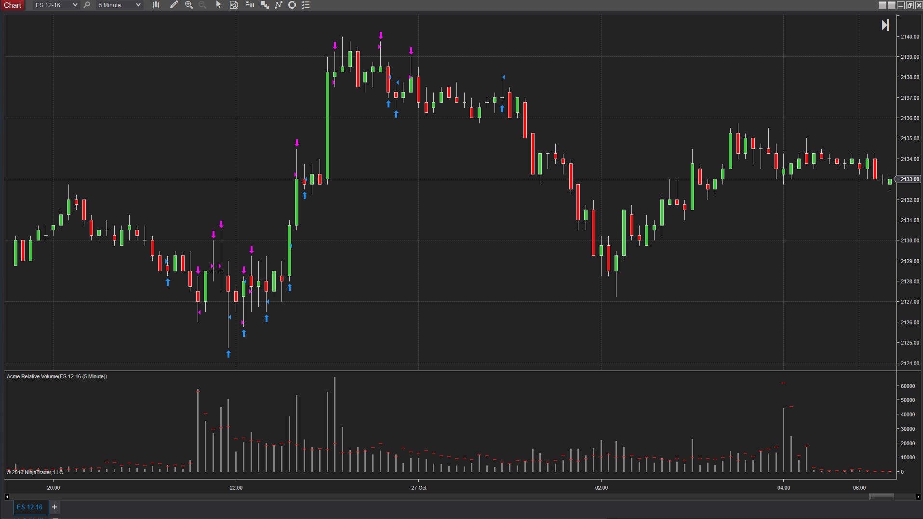This screenshot has width=923, height=519.
Task: Click the first gray window link button
Action: point(883,5)
